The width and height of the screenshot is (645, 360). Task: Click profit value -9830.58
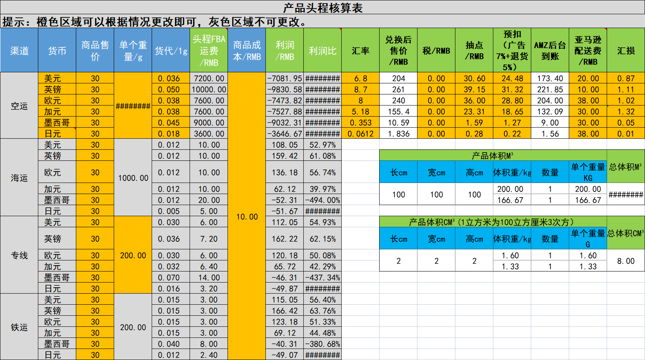click(284, 89)
